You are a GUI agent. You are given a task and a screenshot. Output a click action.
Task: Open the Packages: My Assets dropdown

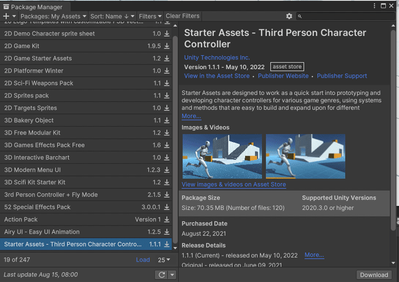pos(53,16)
